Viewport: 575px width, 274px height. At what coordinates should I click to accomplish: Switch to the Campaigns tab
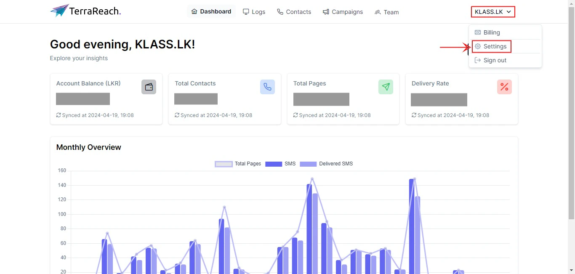(x=343, y=12)
